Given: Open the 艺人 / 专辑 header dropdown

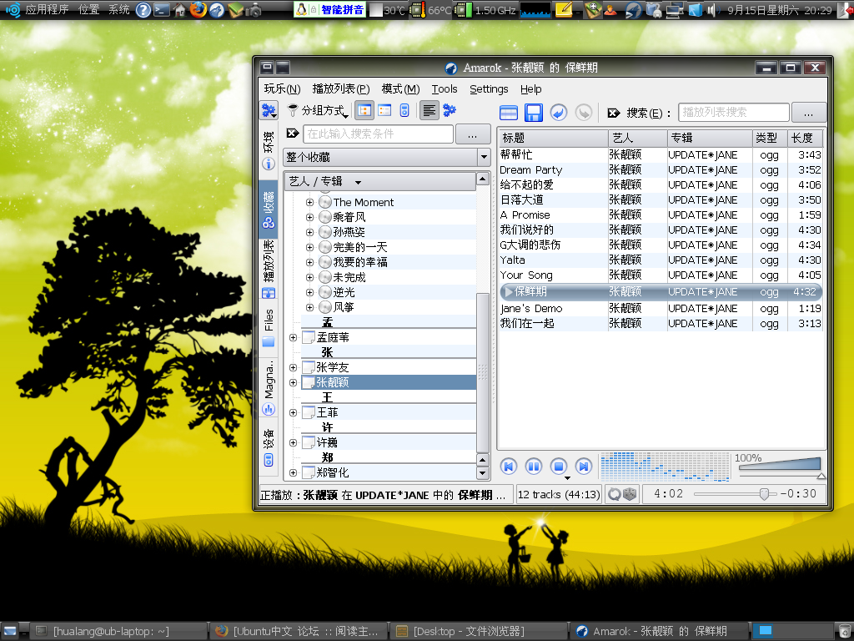Looking at the screenshot, I should pyautogui.click(x=380, y=181).
